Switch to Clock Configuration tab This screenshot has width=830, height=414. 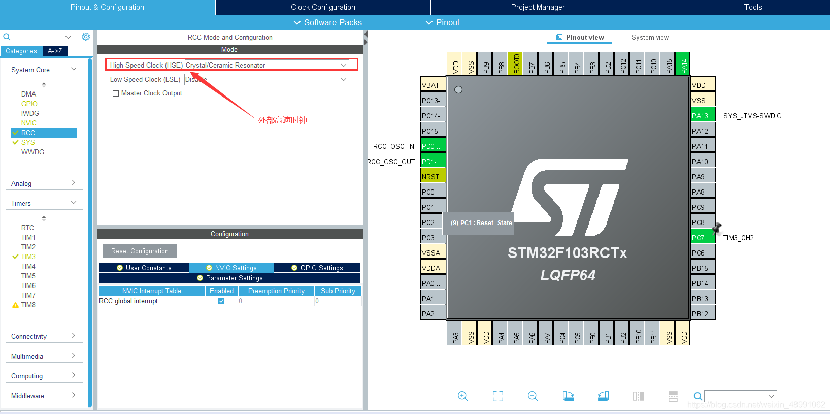tap(323, 7)
